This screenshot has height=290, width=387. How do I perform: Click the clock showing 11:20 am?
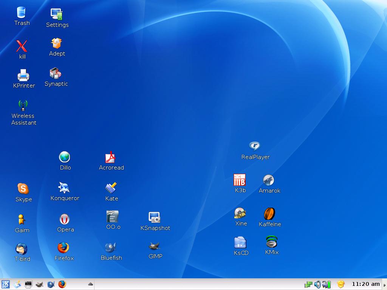pyautogui.click(x=365, y=284)
